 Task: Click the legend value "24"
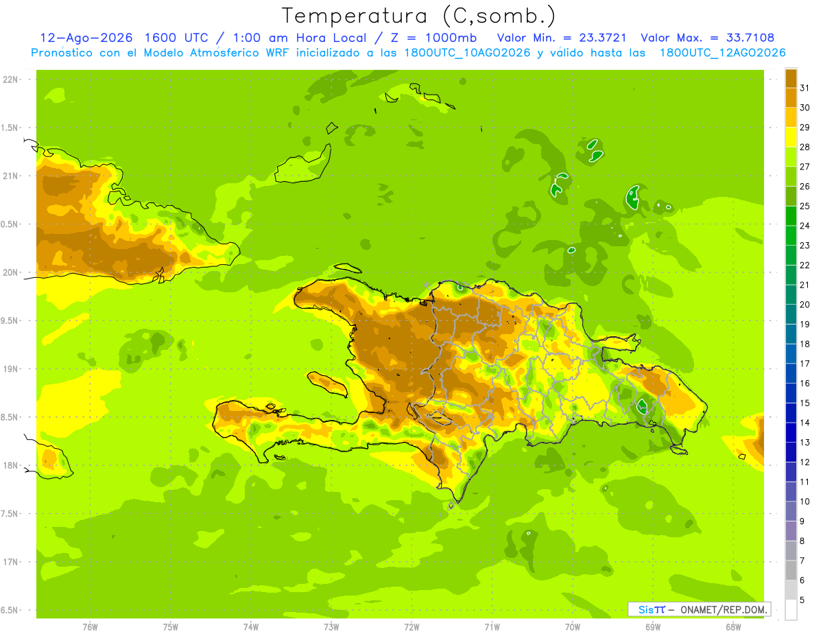[x=804, y=226]
